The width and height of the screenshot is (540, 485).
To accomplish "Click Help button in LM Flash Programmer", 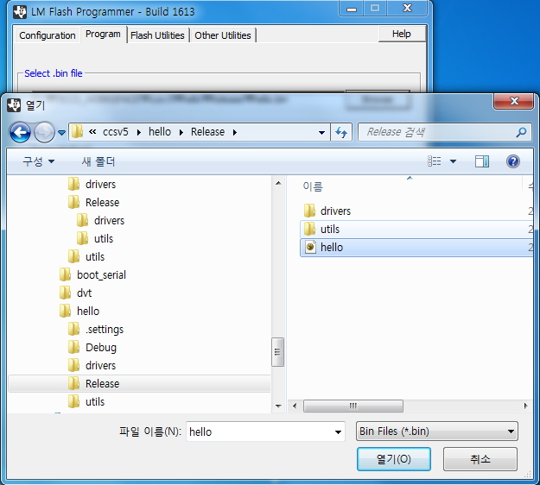I will 402,34.
